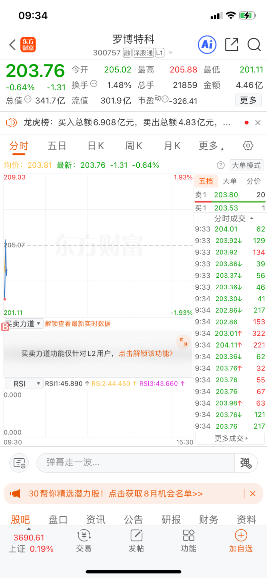Expand 更多成交 trades
Viewport: 267px width, 578px height.
pos(230,438)
